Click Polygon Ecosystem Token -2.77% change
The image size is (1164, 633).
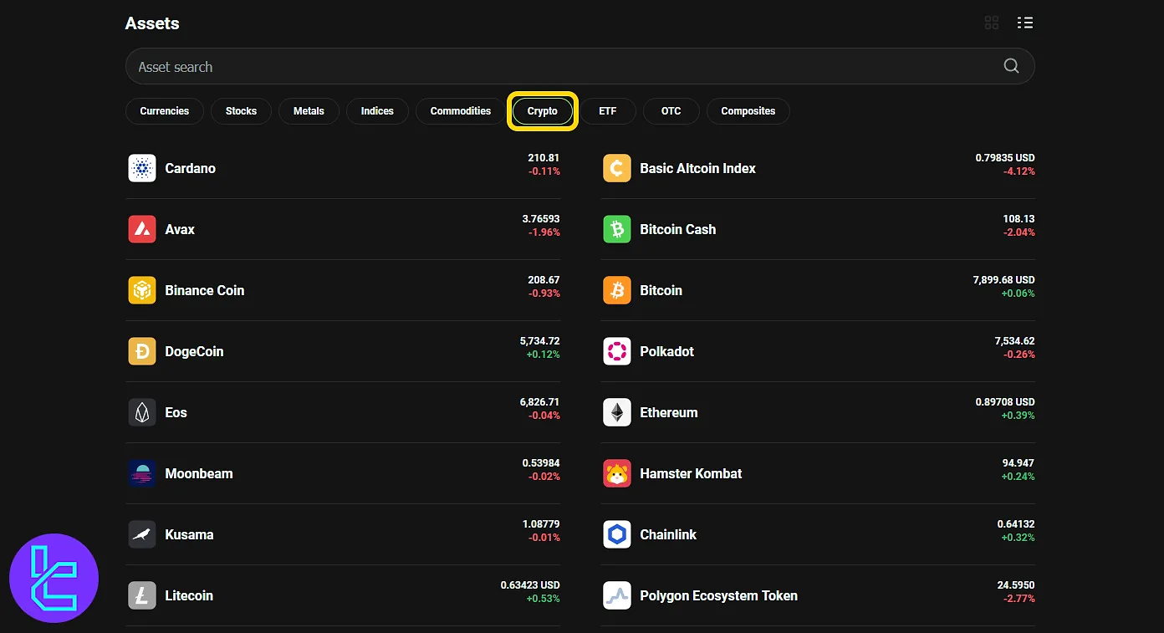click(x=1019, y=599)
